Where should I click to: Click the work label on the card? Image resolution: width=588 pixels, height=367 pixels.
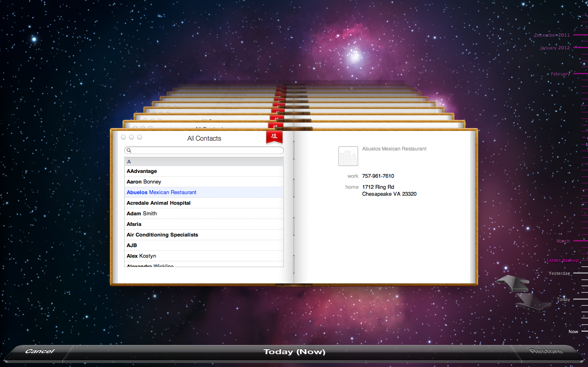pos(353,176)
